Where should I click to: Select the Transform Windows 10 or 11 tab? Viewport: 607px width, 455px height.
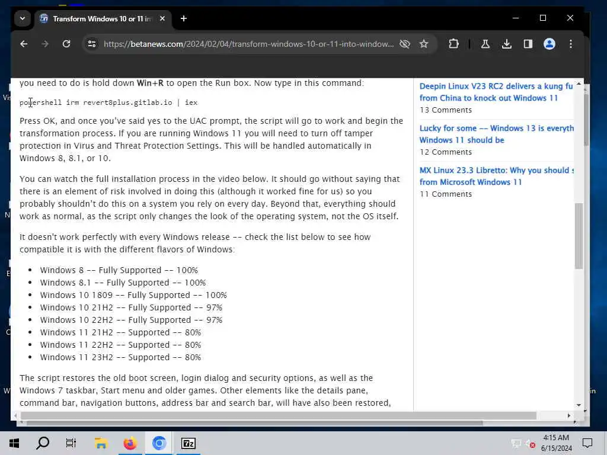tap(101, 18)
